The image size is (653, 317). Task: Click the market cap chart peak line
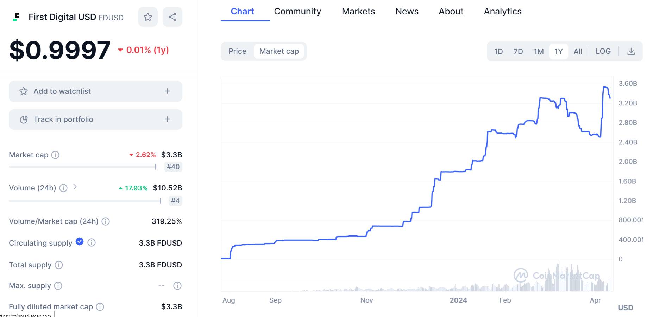pyautogui.click(x=606, y=88)
